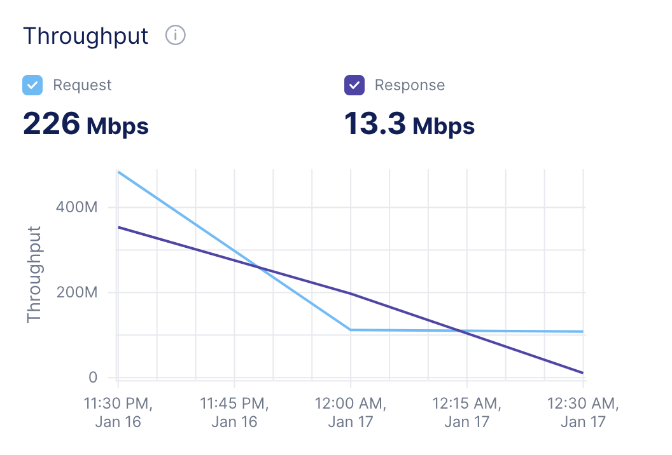
Task: Click the 226 Mbps request value
Action: coord(86,124)
